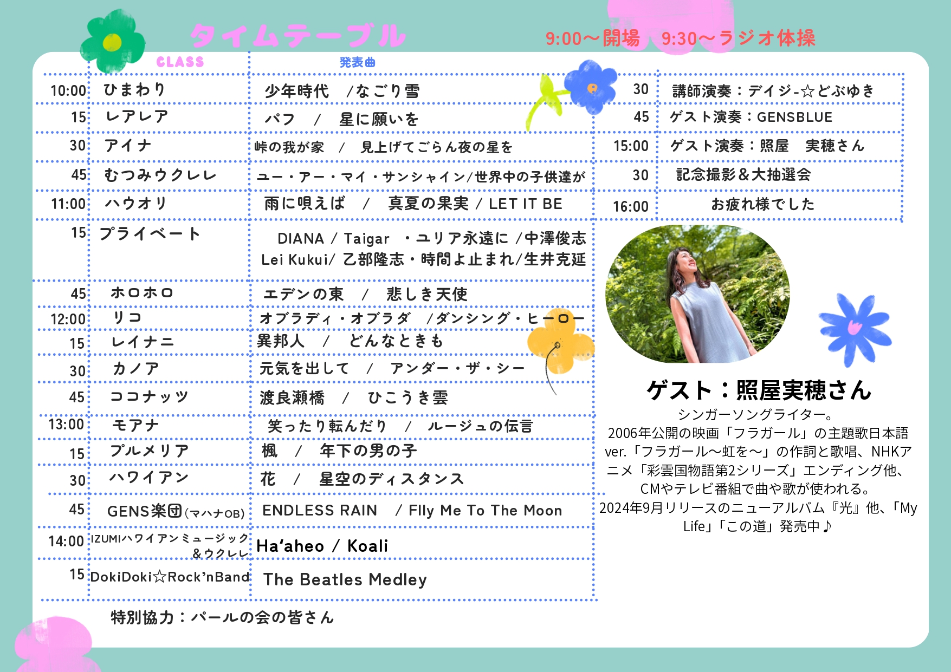Click the むつみウクレレ class name
Screen dimensions: 951x672
160,175
